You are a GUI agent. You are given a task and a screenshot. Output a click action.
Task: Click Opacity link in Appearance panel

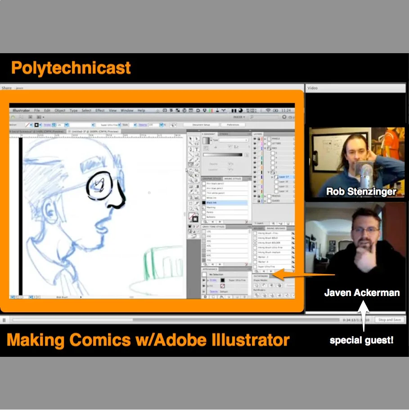214,292
